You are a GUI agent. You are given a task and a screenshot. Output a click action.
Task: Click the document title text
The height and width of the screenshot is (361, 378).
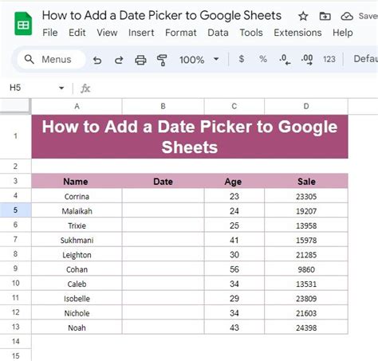tap(162, 15)
